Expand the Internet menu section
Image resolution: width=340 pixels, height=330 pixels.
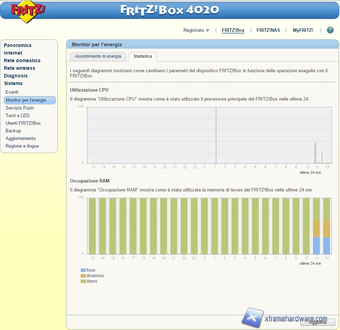tap(13, 53)
